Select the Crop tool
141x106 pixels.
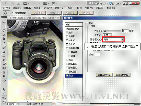pos(4,39)
